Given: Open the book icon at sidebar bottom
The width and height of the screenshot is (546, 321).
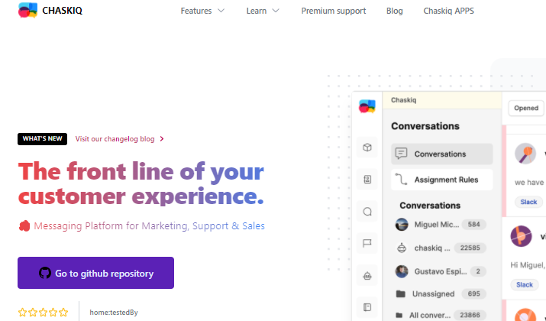Looking at the screenshot, I should [367, 307].
